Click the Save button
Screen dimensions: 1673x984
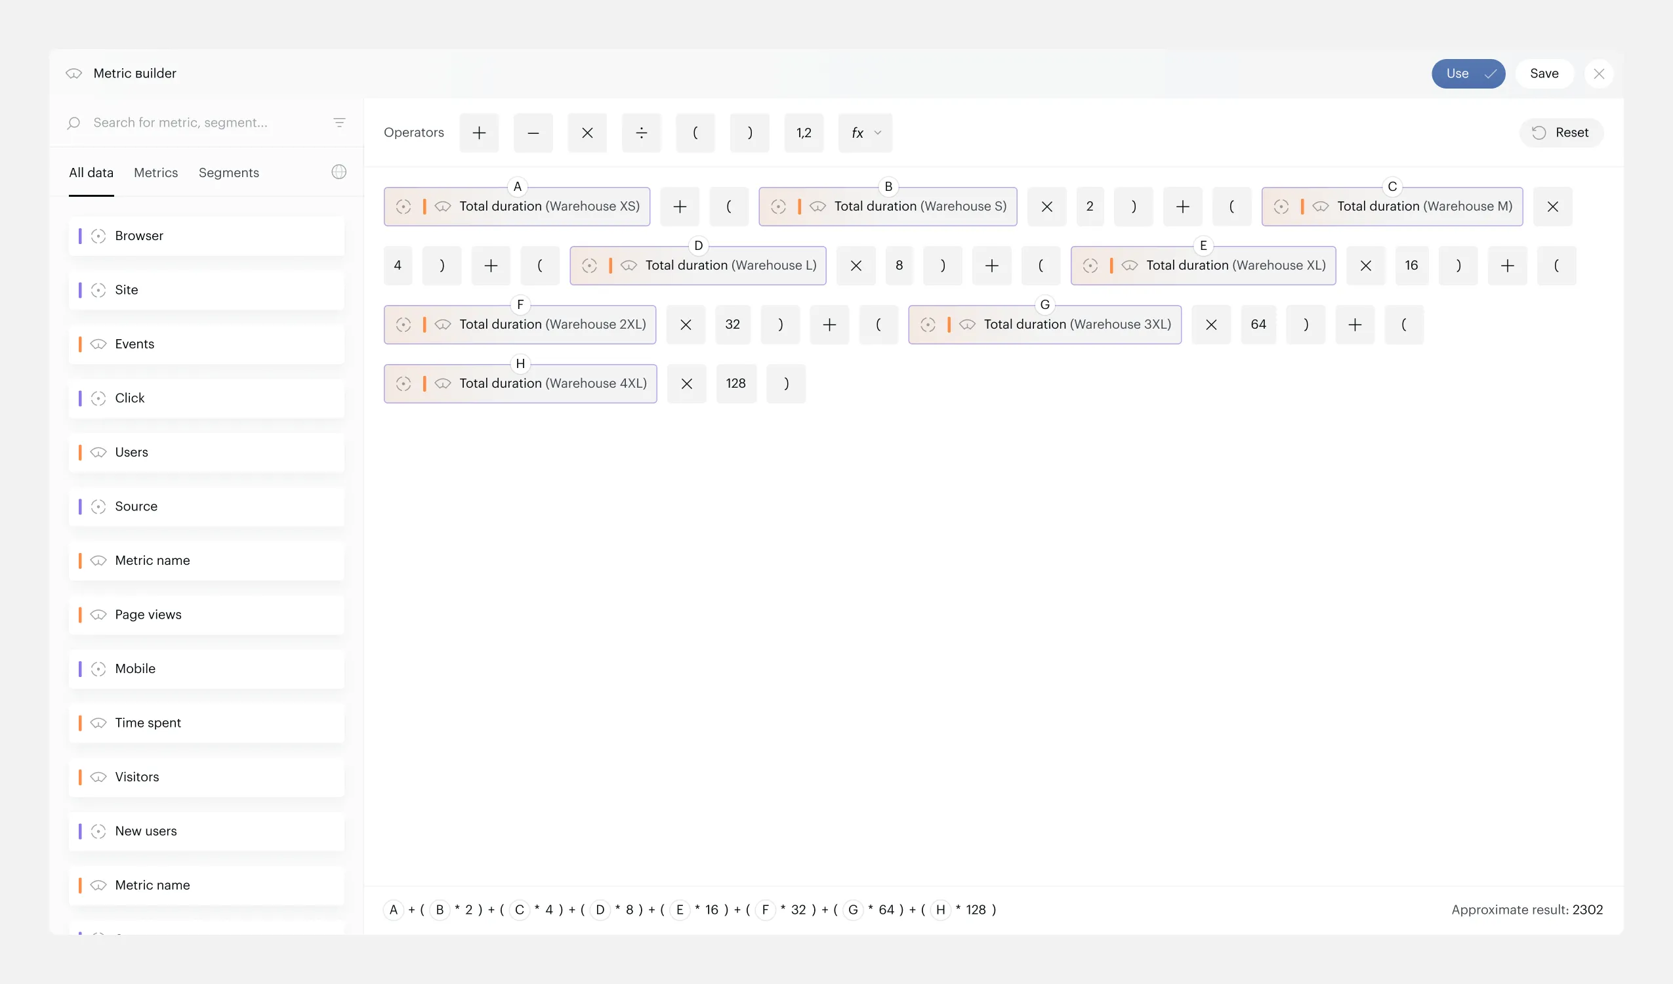click(x=1544, y=73)
